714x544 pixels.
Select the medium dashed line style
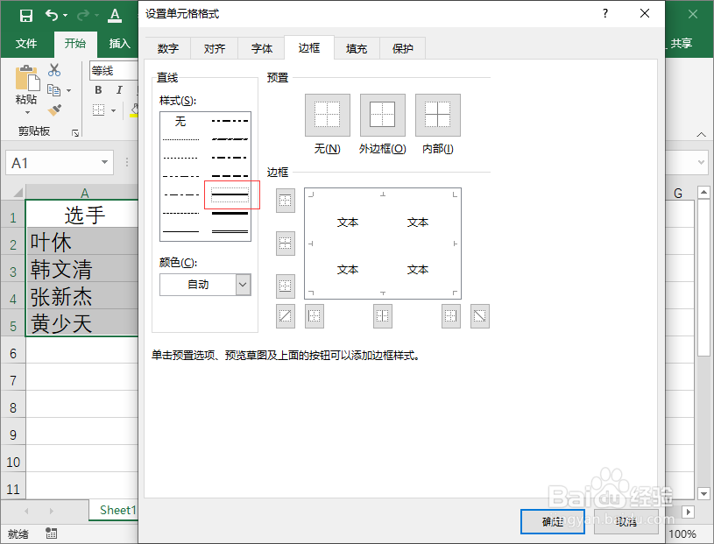(x=230, y=176)
